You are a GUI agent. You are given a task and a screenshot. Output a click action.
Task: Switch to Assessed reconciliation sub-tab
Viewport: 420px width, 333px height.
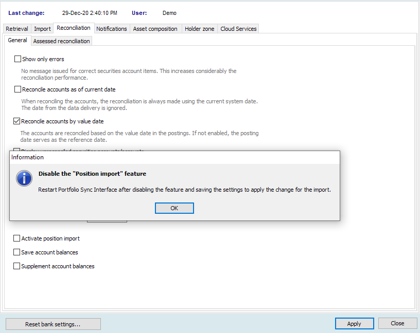(x=62, y=41)
